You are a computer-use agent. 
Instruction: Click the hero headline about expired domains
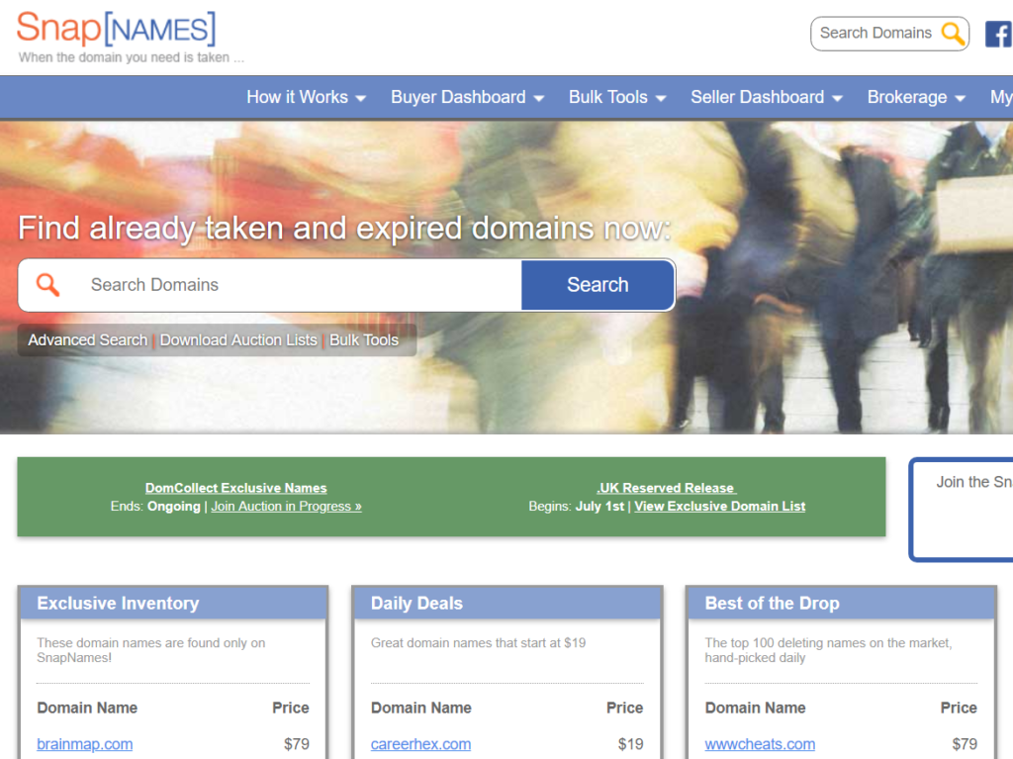pos(344,229)
